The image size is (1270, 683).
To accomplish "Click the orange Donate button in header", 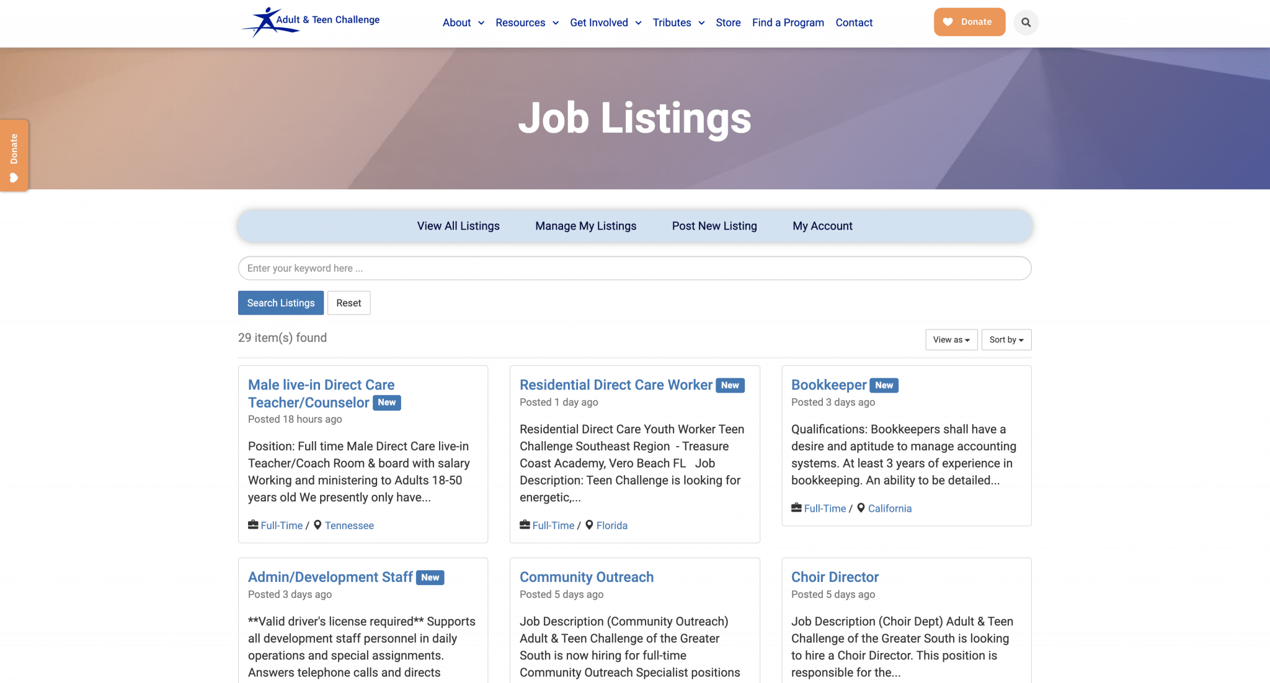I will coord(970,22).
